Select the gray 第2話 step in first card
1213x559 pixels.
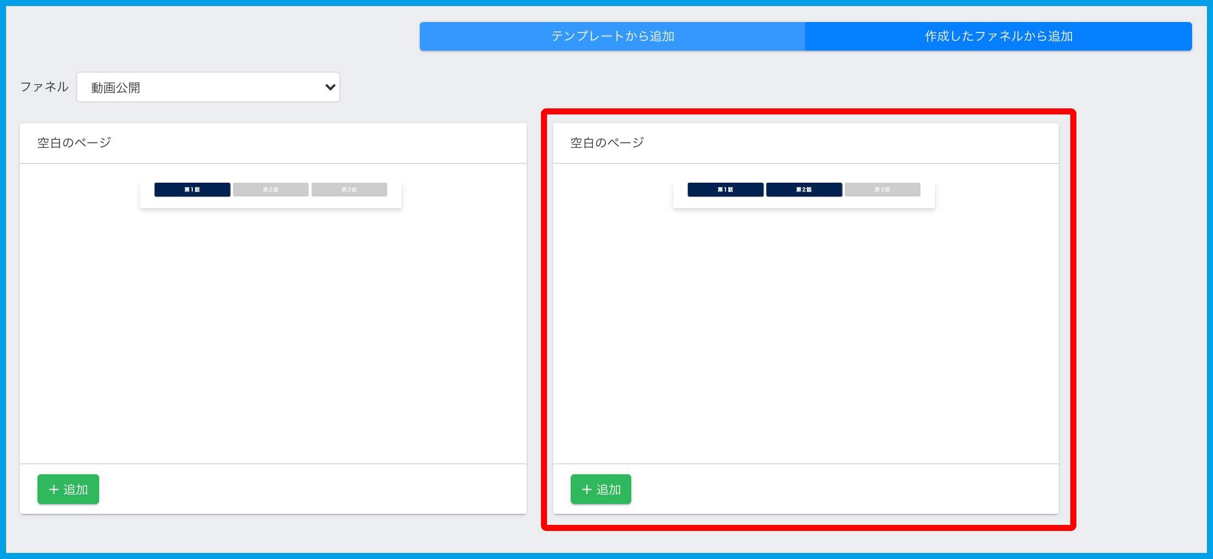270,189
